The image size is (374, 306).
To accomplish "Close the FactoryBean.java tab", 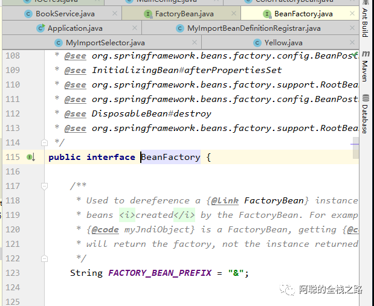I will coord(234,14).
